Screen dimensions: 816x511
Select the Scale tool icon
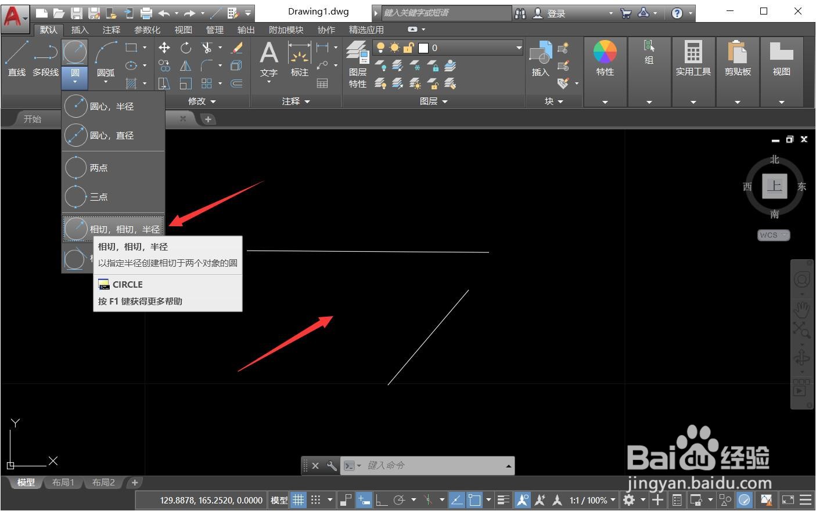185,84
